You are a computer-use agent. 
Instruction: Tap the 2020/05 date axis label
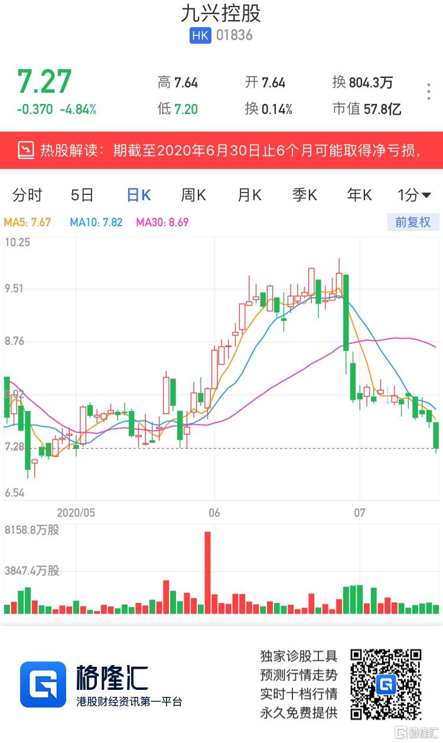click(x=76, y=512)
